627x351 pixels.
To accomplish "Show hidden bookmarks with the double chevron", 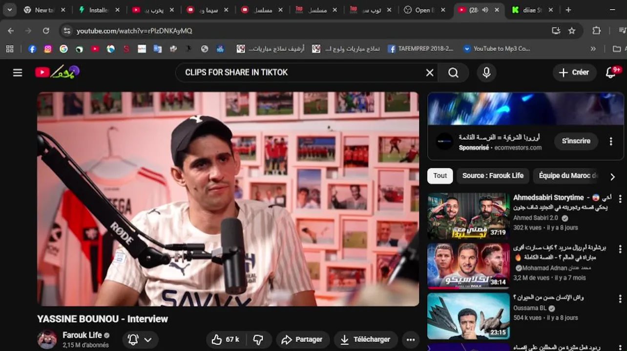I will coord(593,49).
